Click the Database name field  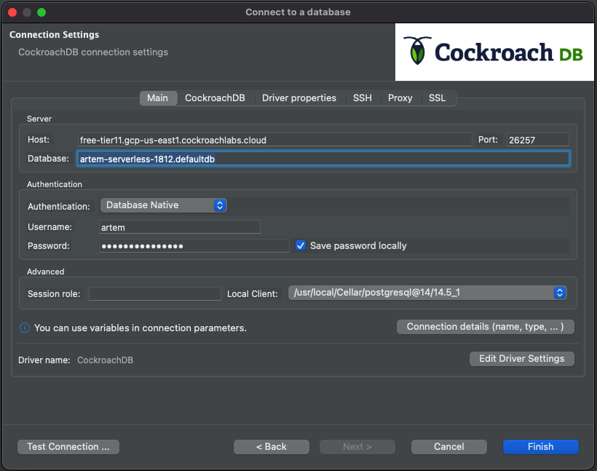point(323,159)
